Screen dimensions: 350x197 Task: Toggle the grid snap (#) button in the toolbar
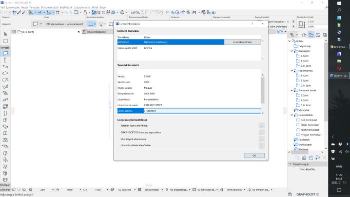[x=58, y=12]
